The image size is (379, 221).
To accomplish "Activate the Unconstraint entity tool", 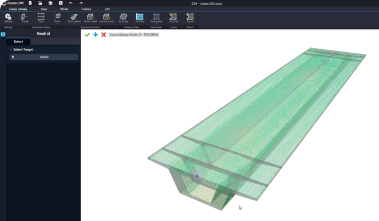I will pyautogui.click(x=107, y=18).
